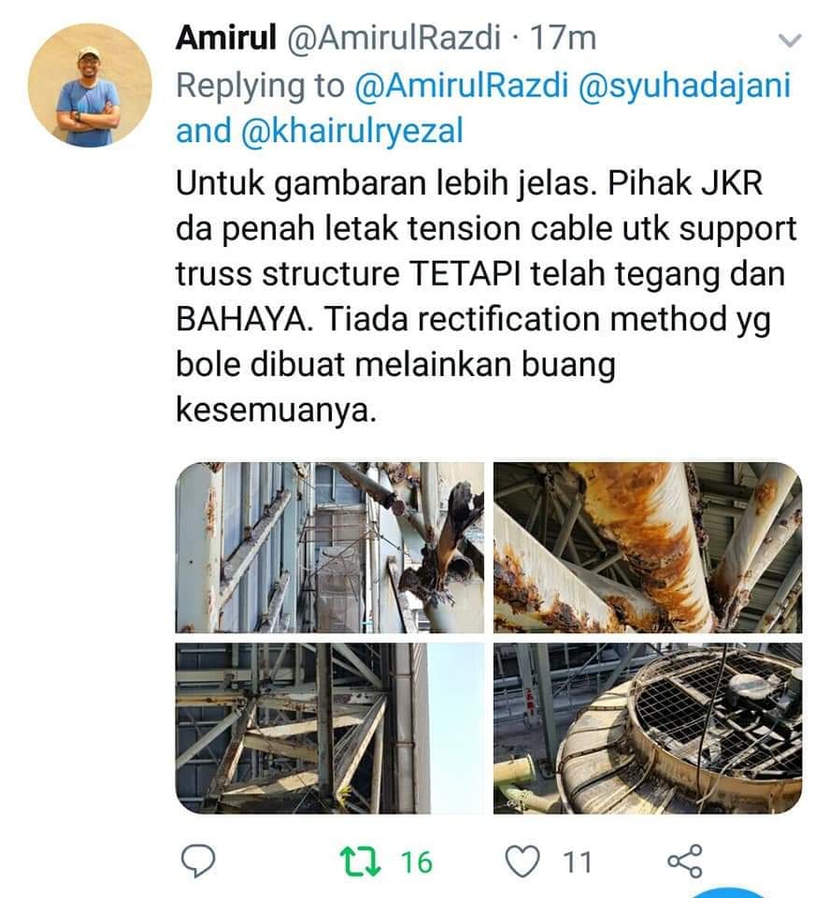Screen dimensions: 830x898
Task: Open the Amirul display name
Action: pyautogui.click(x=226, y=37)
